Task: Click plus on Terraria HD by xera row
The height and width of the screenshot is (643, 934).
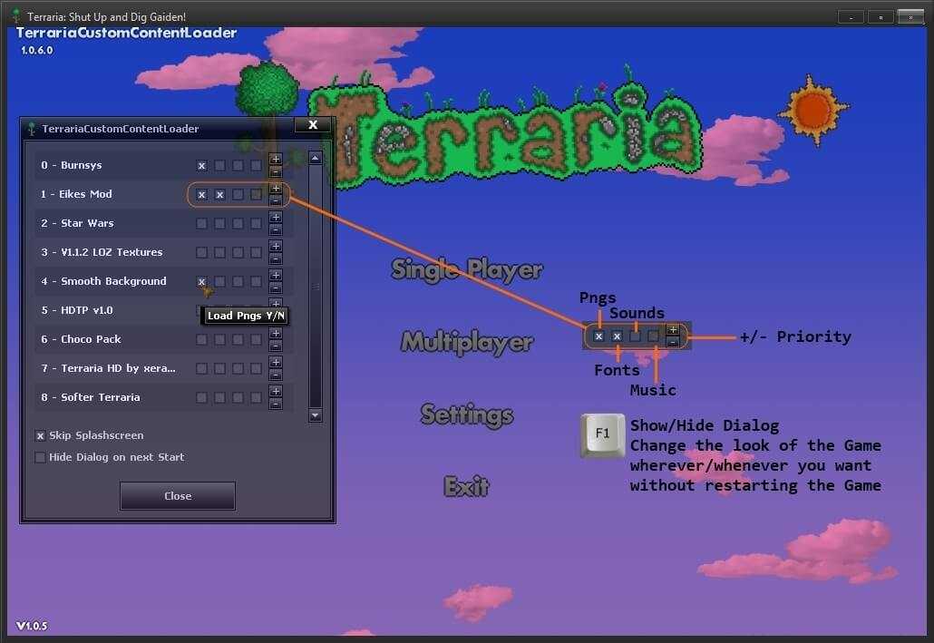Action: [x=275, y=363]
